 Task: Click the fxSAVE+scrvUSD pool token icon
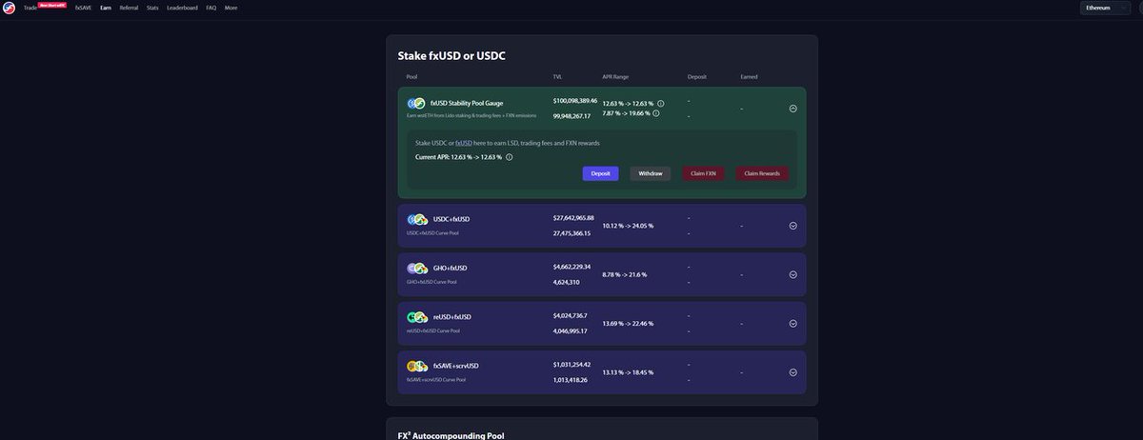415,366
